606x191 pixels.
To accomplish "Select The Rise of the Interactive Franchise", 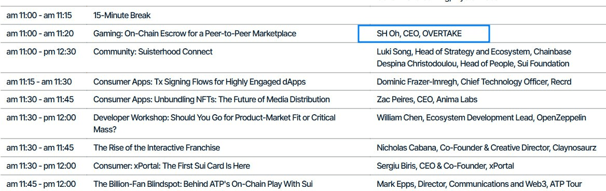I will [157, 148].
